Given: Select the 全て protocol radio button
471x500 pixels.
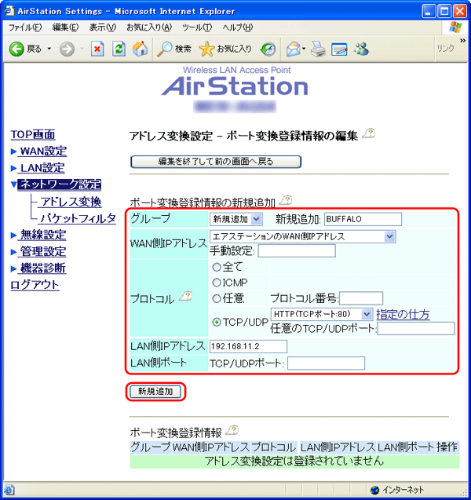Looking at the screenshot, I should click(x=217, y=267).
